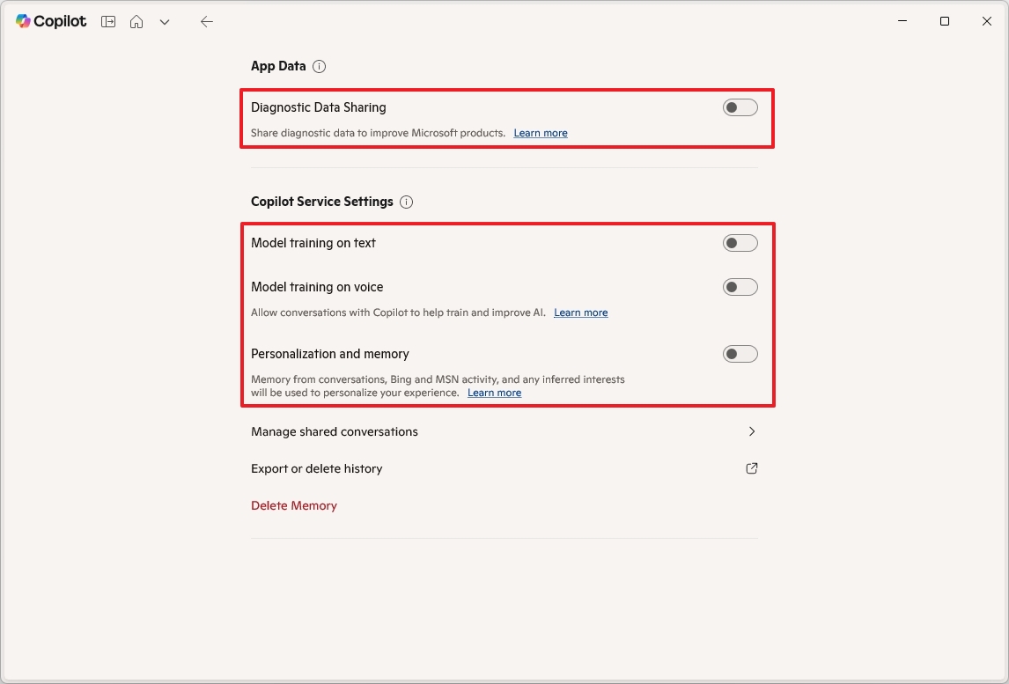Open the info tooltip beside App Data
This screenshot has height=684, width=1009.
coord(319,66)
